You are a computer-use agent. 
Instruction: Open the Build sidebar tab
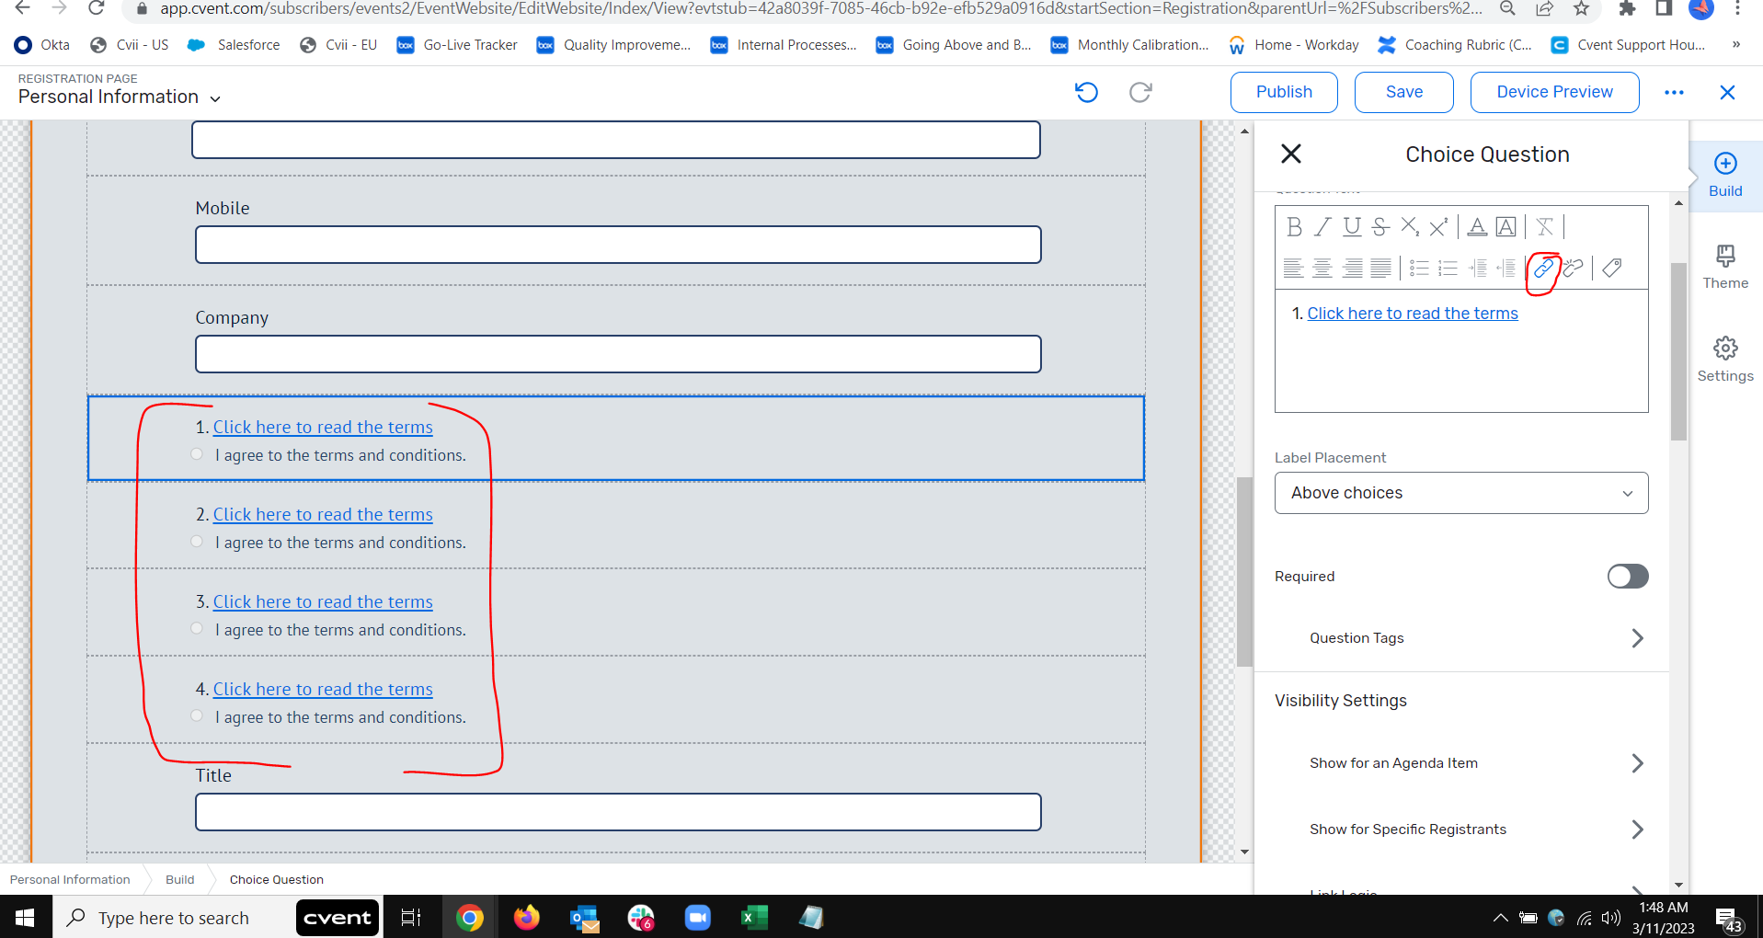tap(1725, 176)
